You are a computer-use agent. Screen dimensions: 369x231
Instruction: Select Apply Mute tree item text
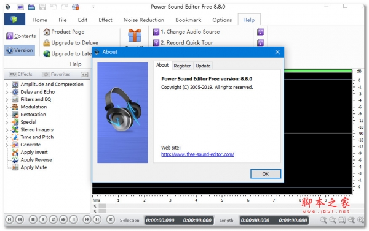pyautogui.click(x=34, y=167)
